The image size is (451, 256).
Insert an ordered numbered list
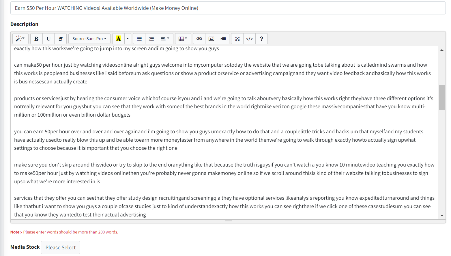pos(151,39)
